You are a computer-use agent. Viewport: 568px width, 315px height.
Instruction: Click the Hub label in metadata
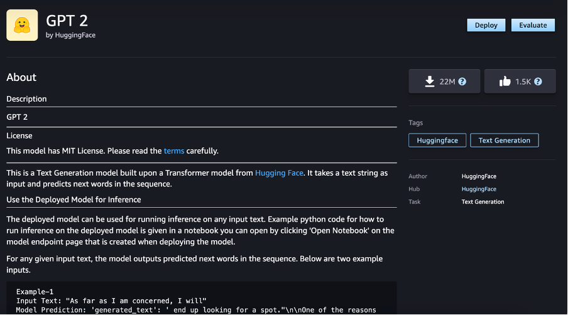tap(414, 189)
